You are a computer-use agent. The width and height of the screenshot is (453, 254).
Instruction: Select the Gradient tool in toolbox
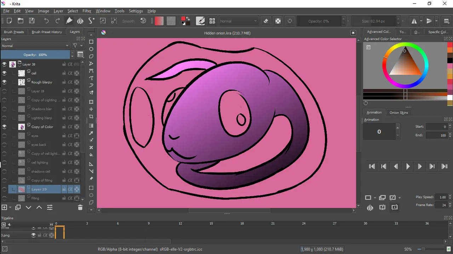(x=91, y=126)
